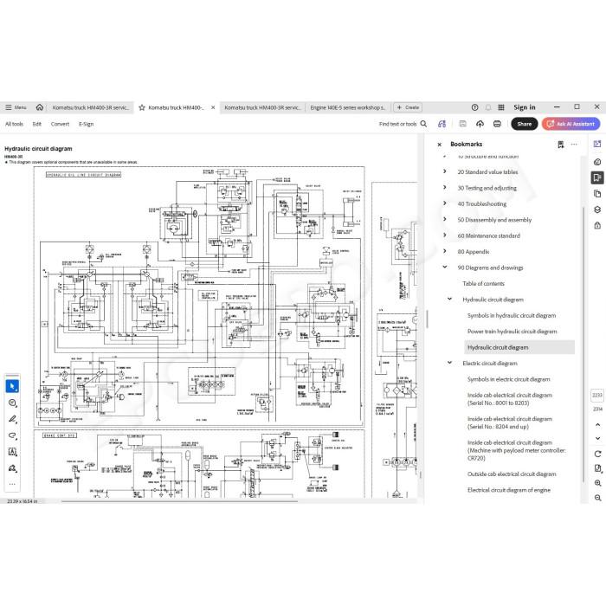The image size is (606, 606).
Task: Open the E-Sign menu
Action: tap(87, 124)
